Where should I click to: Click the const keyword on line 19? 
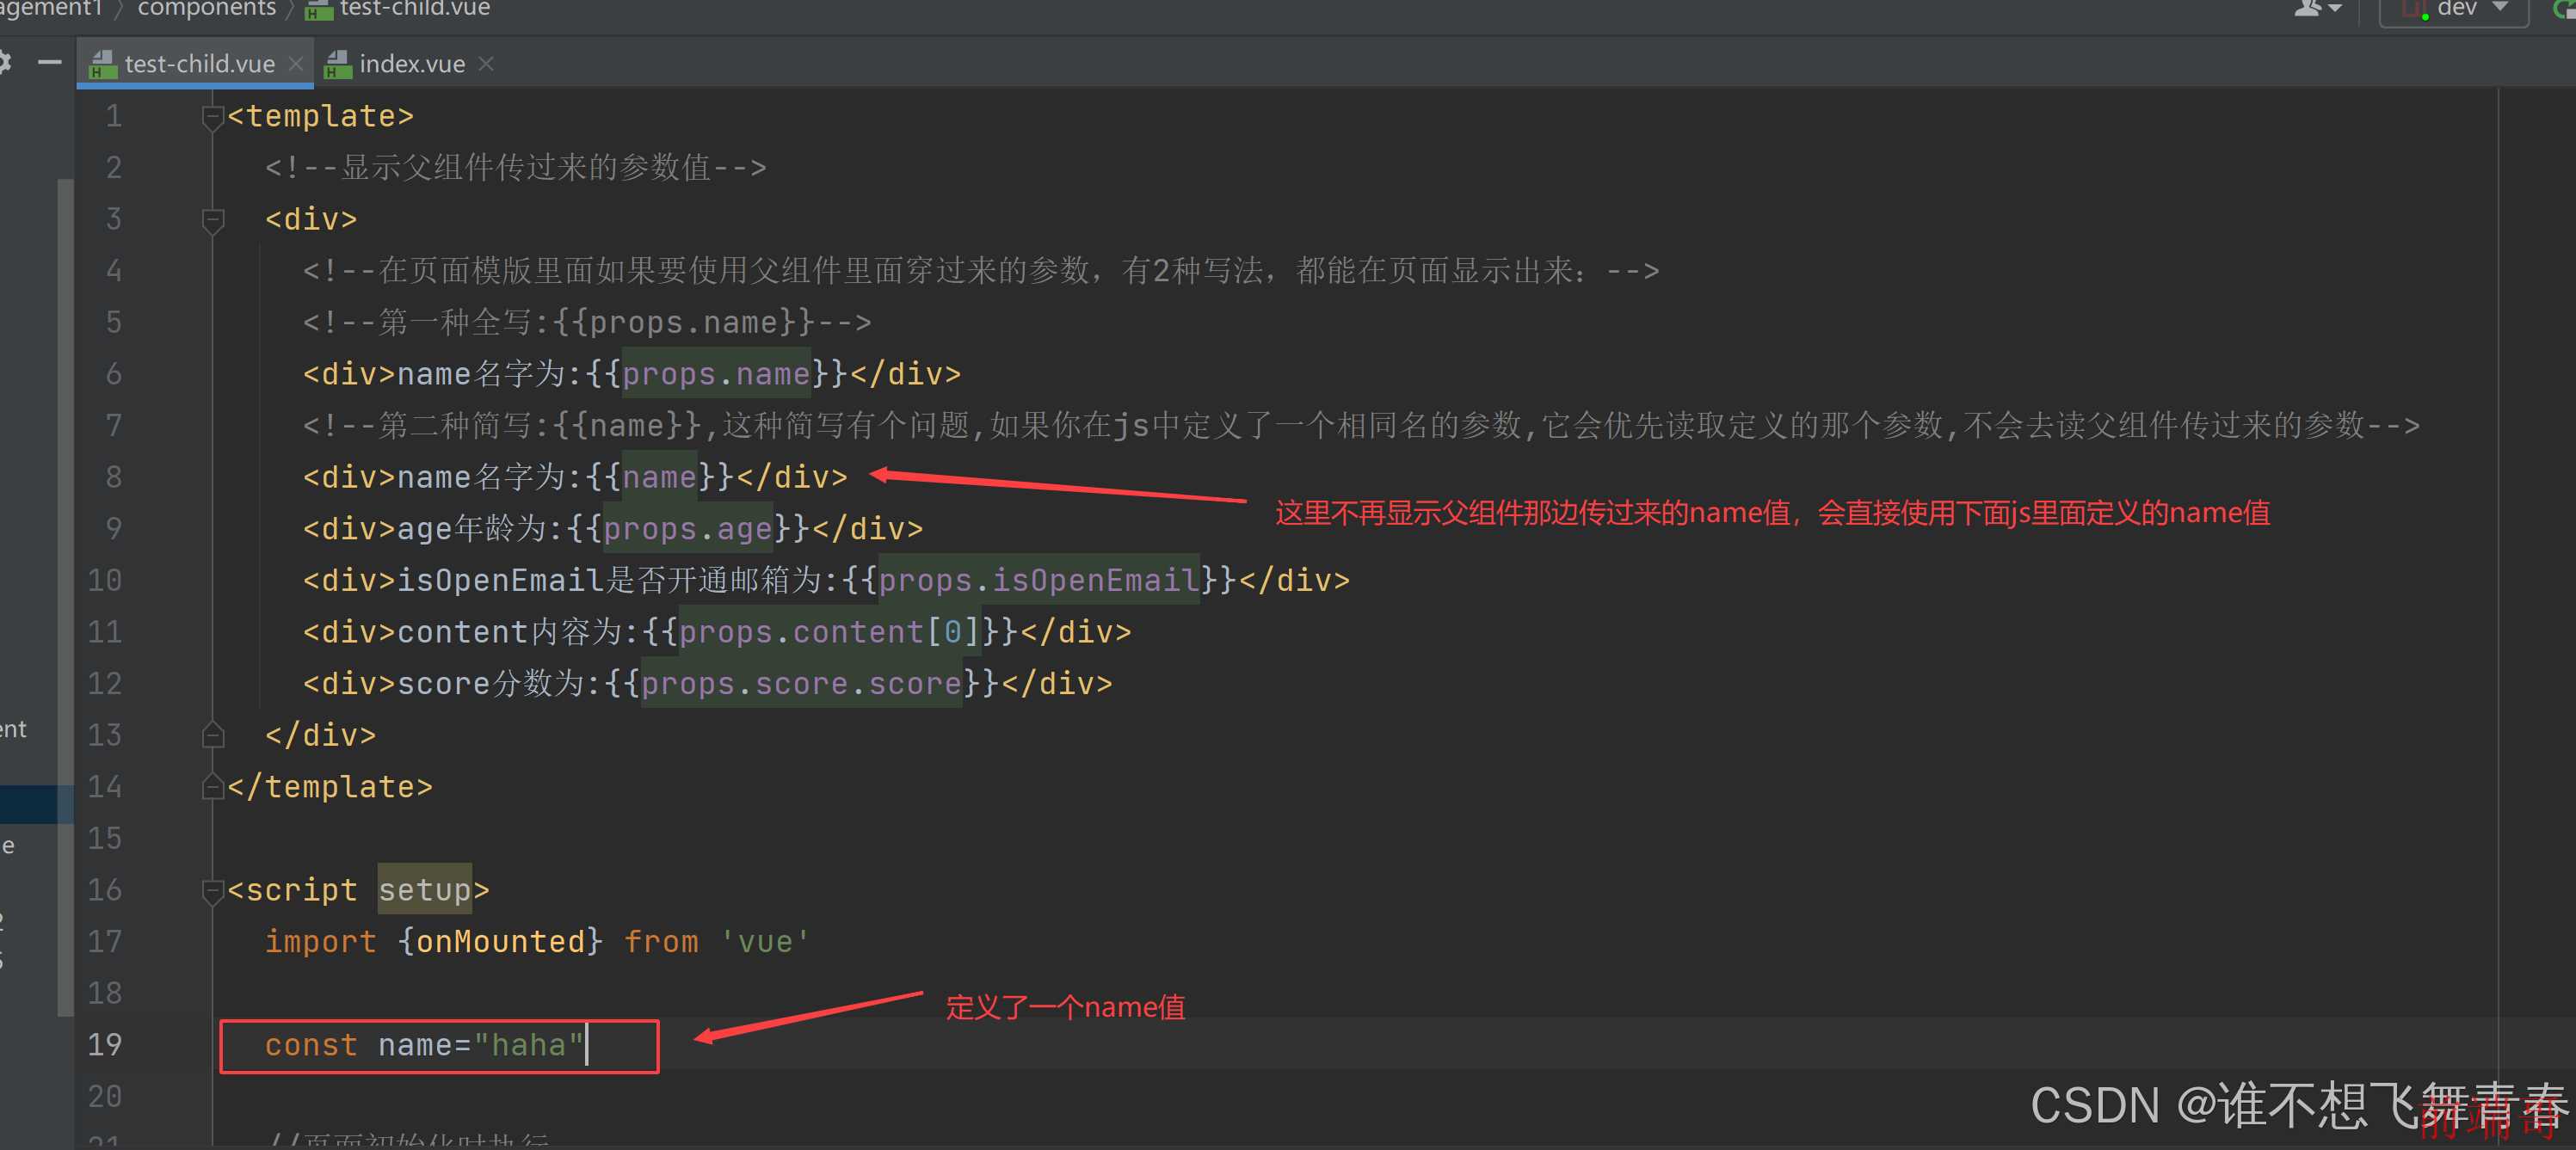pos(311,1045)
